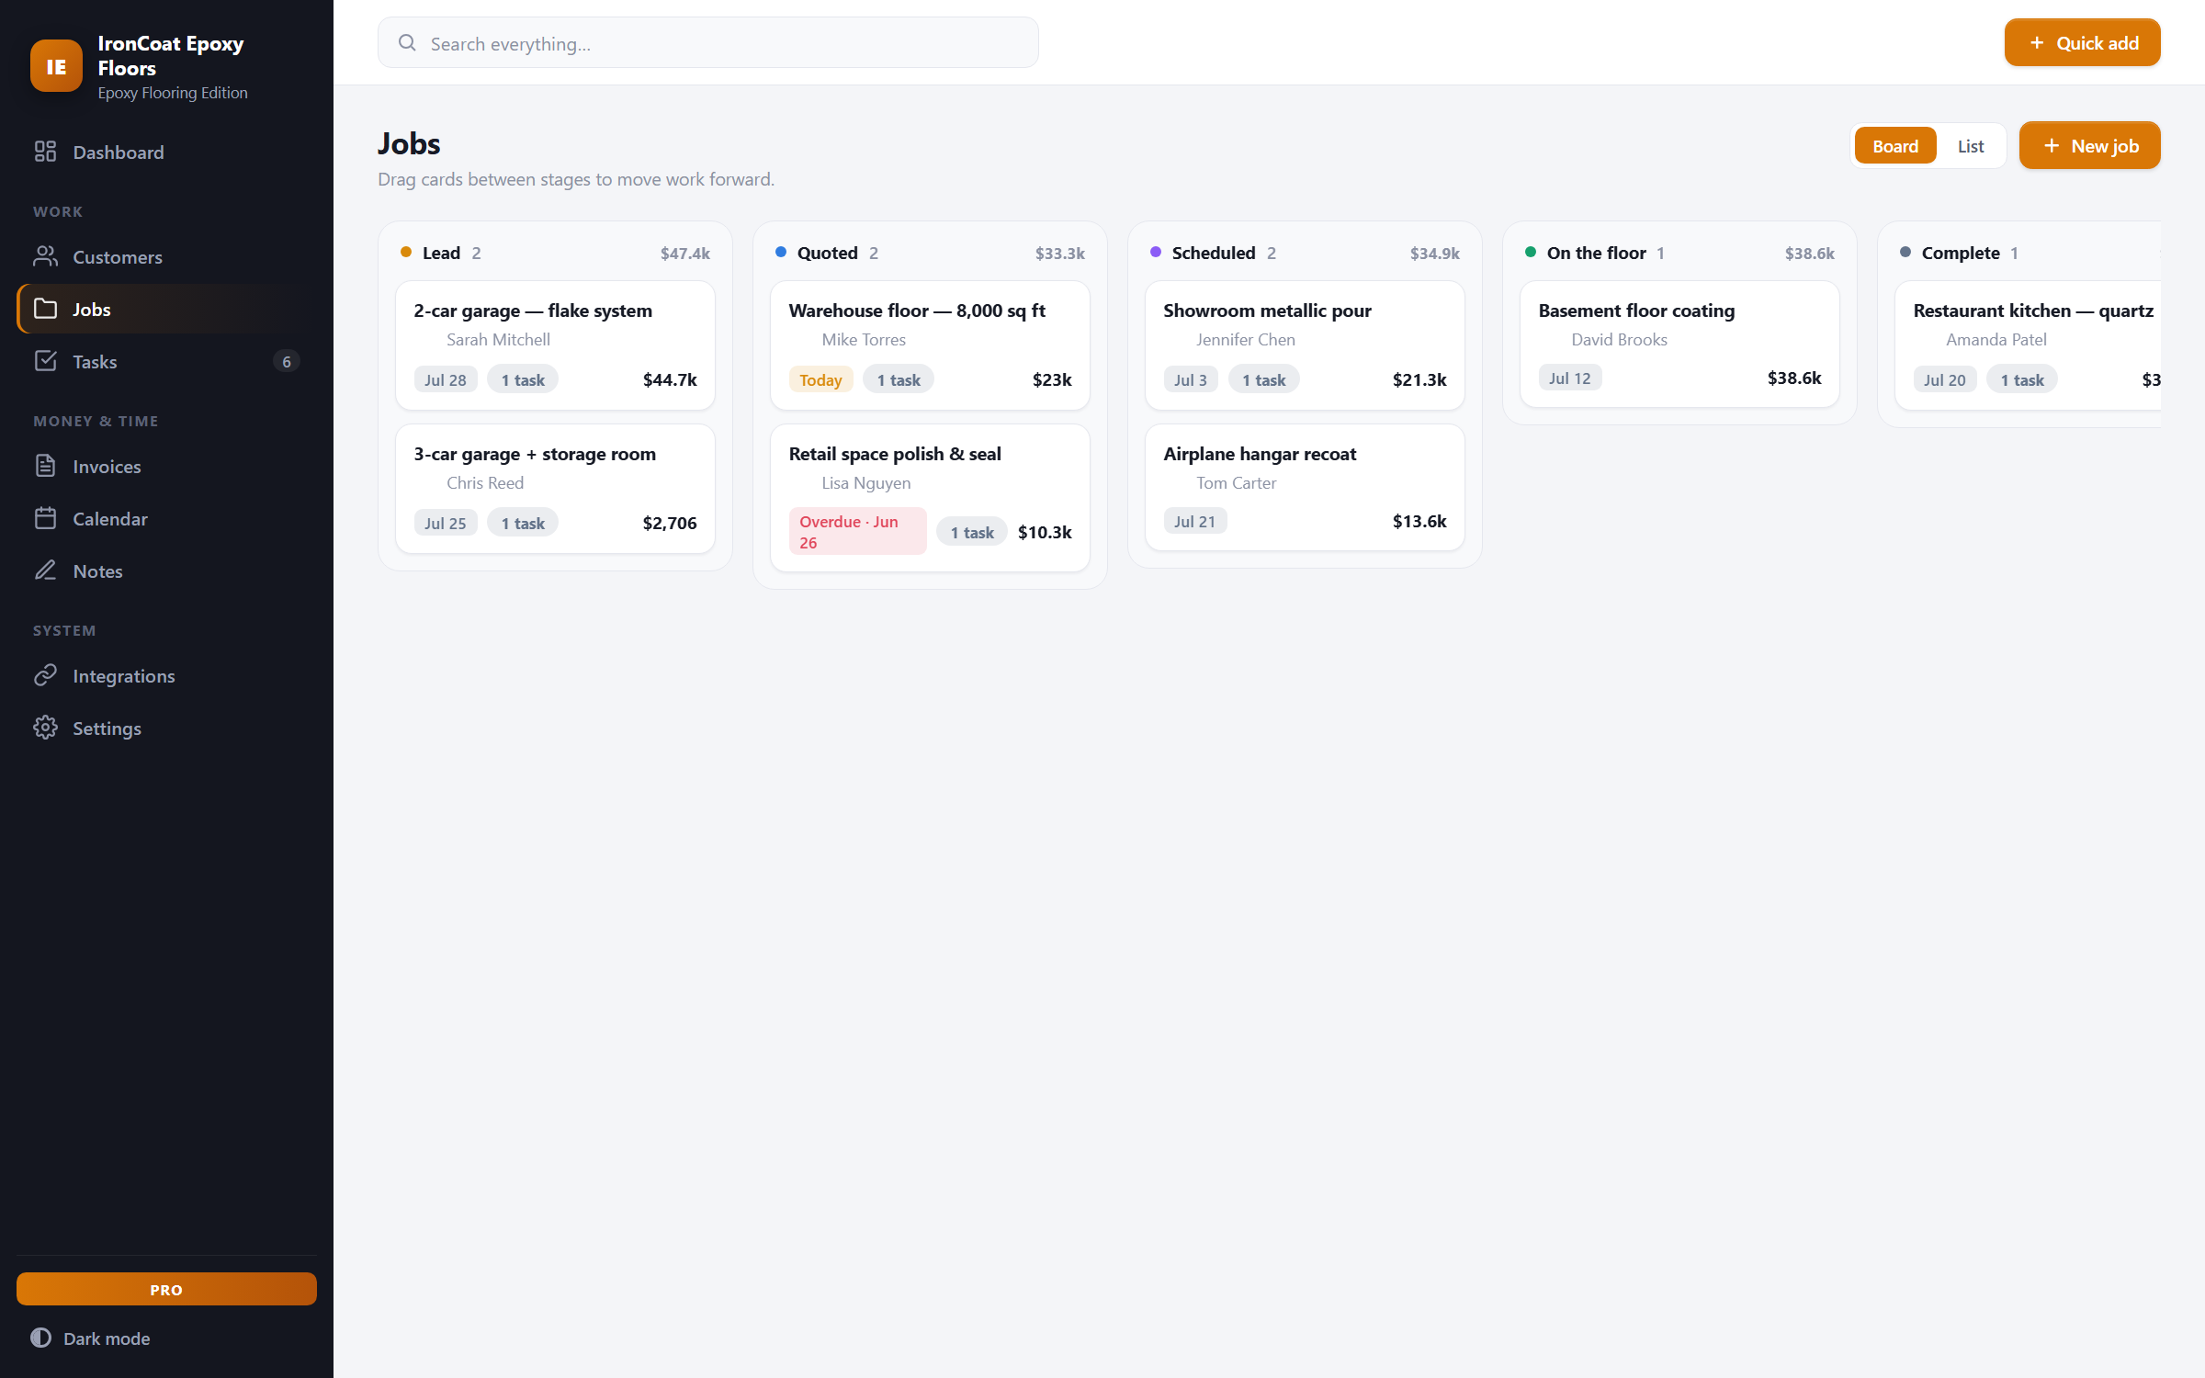Click customer name Sarah Mitchell
2205x1378 pixels.
point(498,339)
